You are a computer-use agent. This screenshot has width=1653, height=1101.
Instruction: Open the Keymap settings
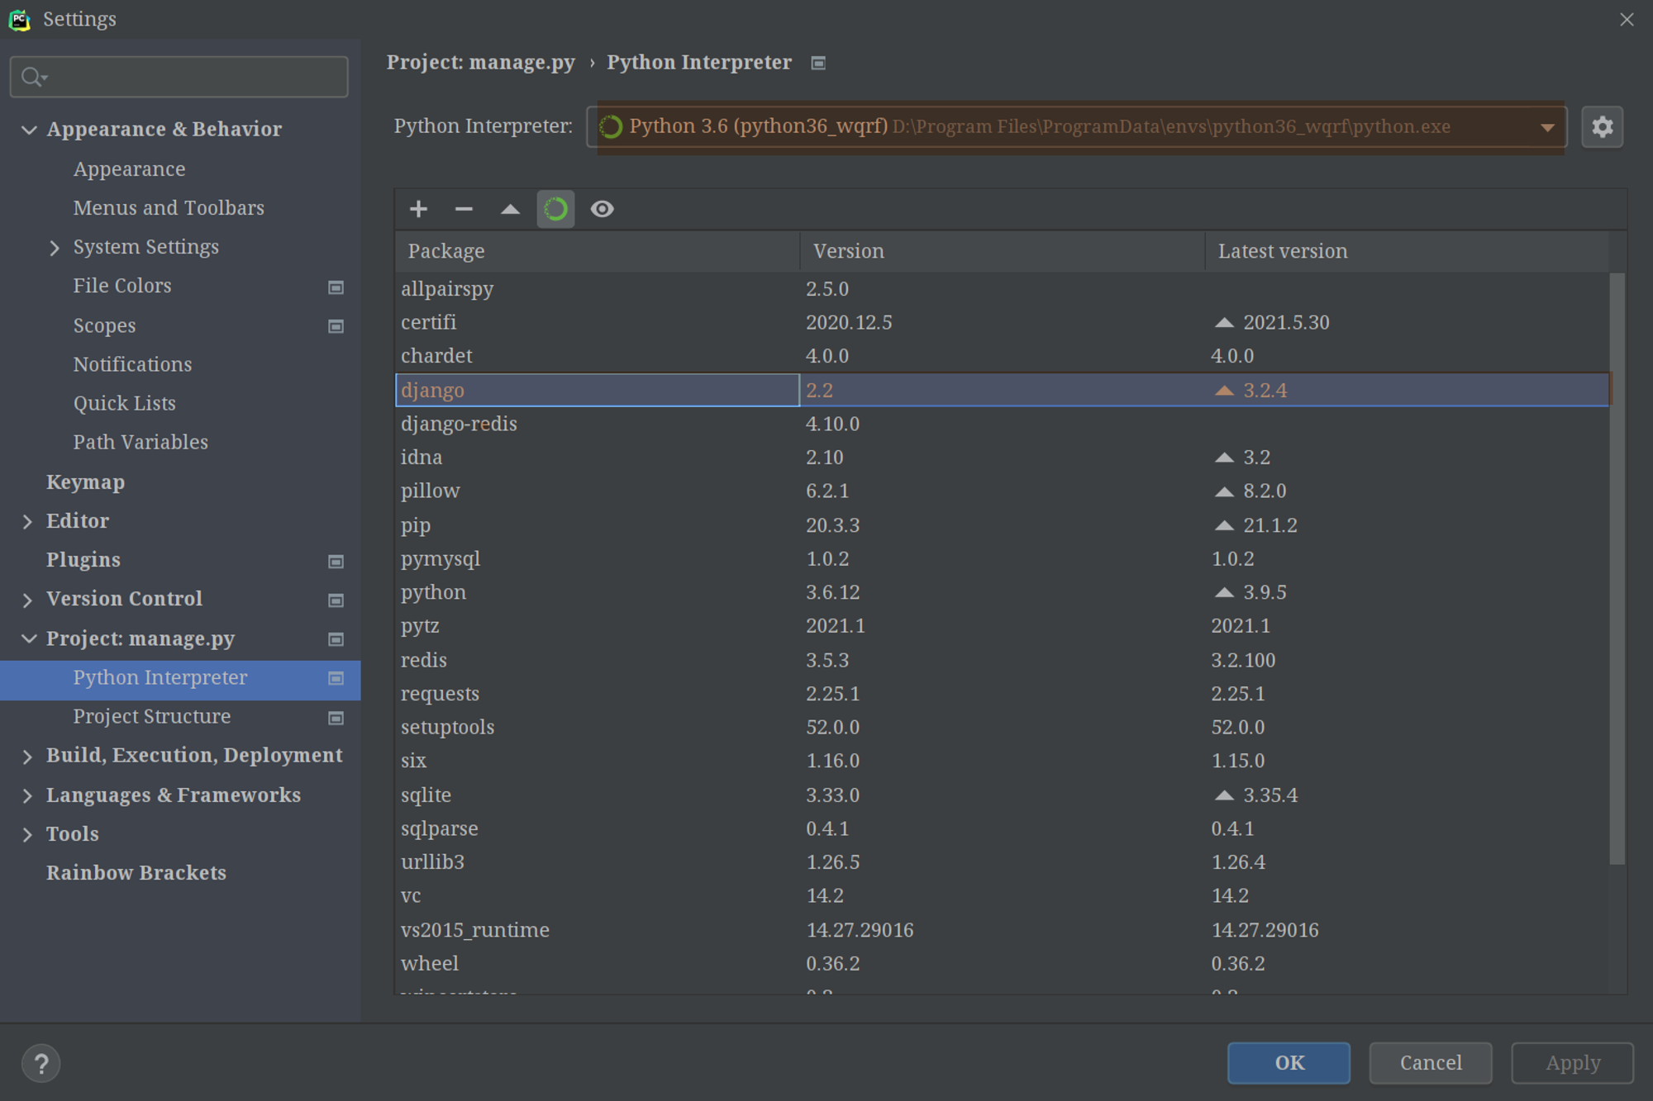85,482
